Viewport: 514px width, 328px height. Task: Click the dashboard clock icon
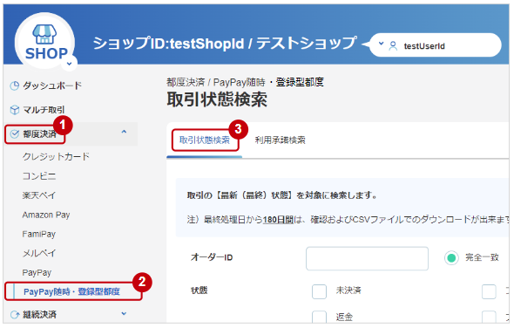click(x=15, y=85)
